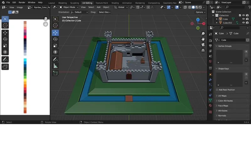
Task: Open the Options dropdown in the viewport
Action: coord(200,12)
